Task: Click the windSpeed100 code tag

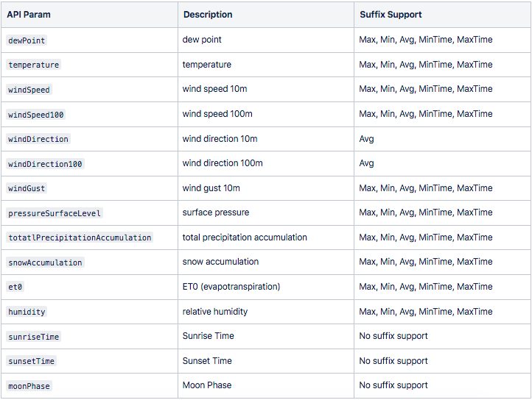Action: pos(35,115)
